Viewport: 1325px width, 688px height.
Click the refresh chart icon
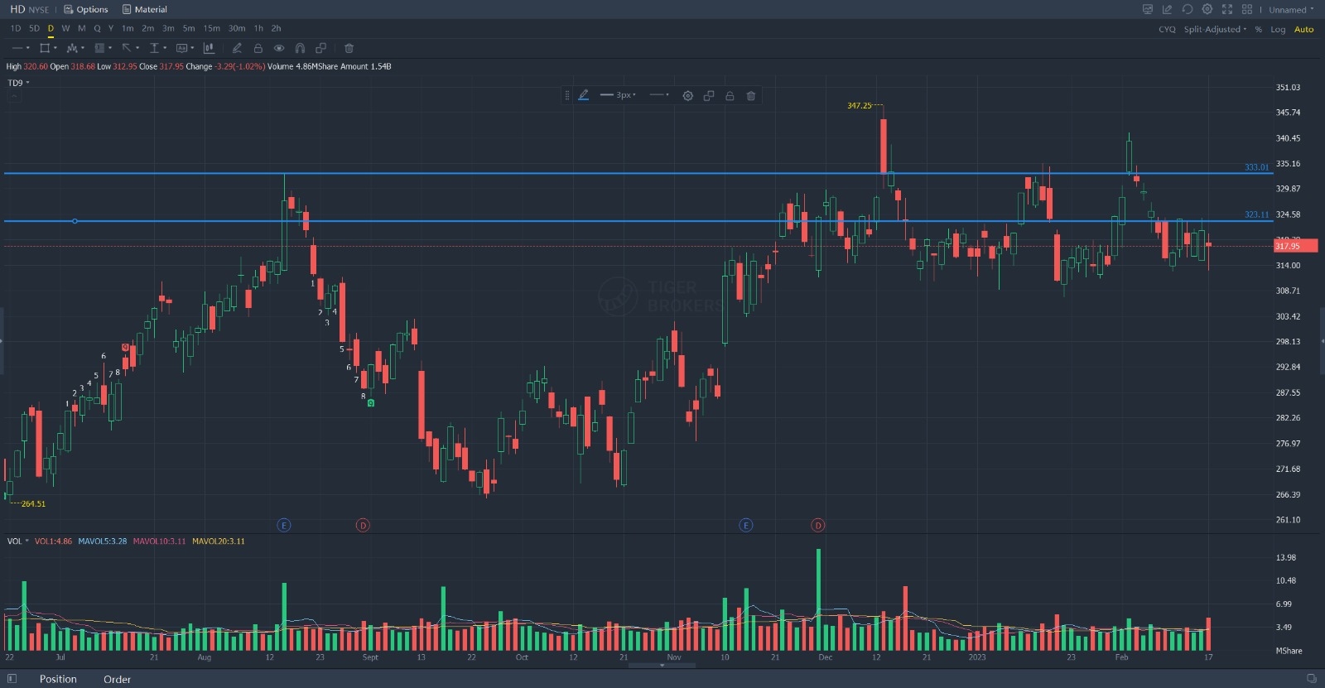[x=1187, y=9]
